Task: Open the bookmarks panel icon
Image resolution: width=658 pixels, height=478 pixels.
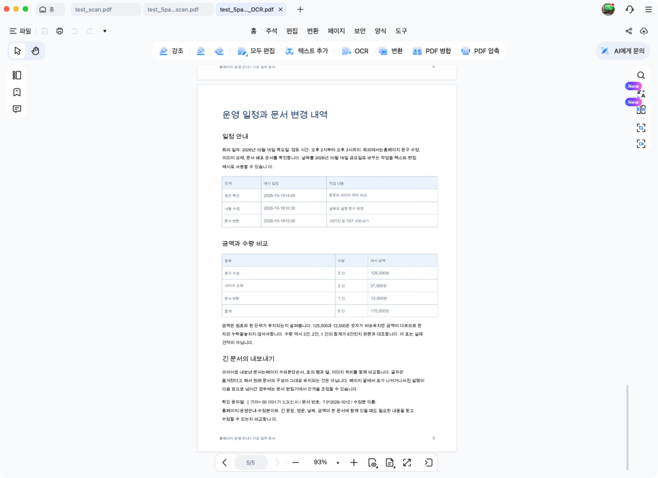Action: coord(17,93)
